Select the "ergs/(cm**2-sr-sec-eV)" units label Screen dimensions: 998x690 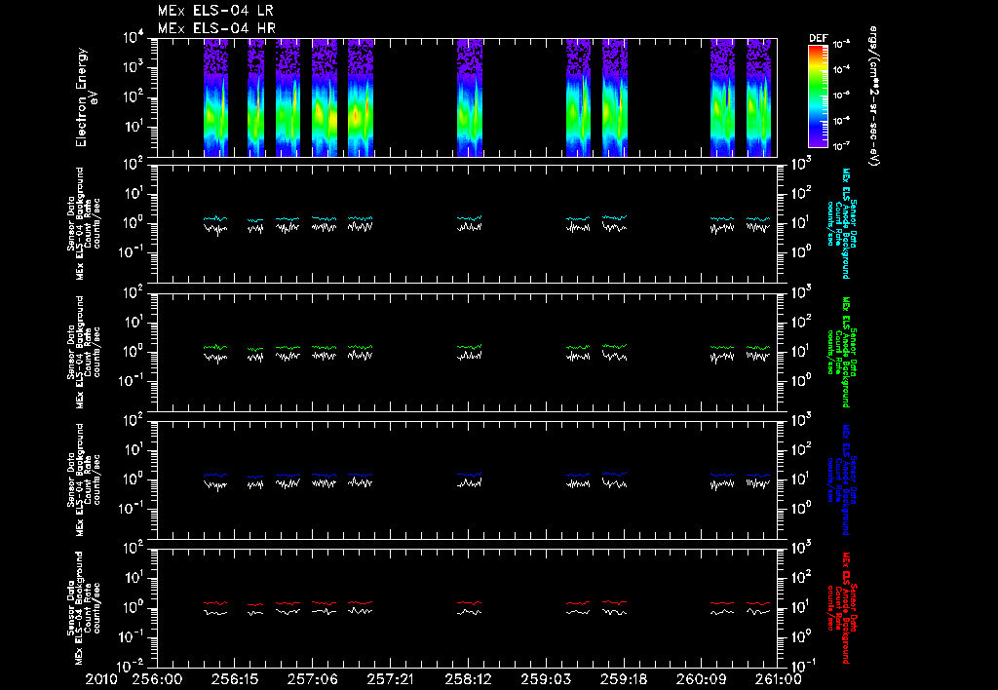click(x=873, y=96)
